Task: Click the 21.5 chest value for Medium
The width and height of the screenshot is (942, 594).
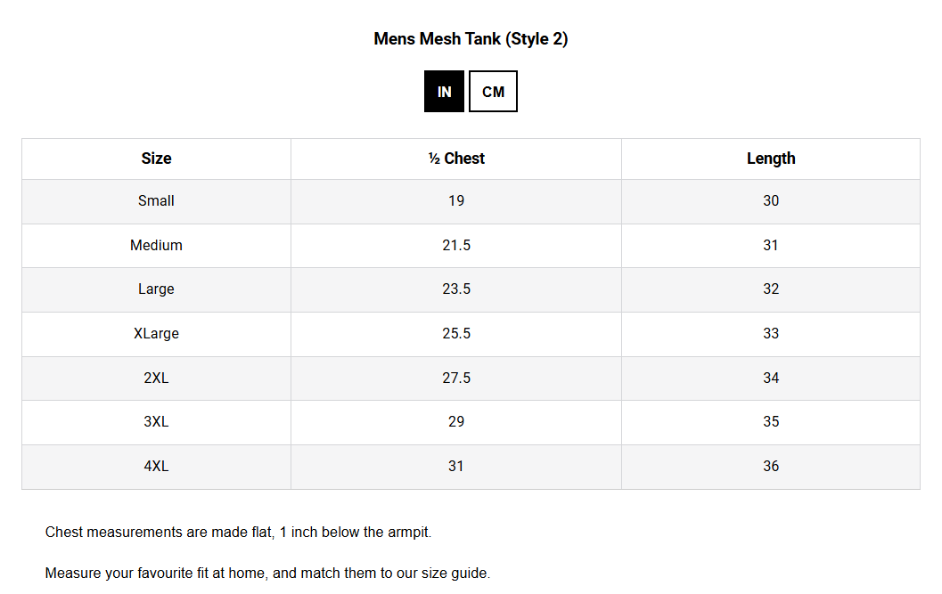Action: [x=456, y=246]
